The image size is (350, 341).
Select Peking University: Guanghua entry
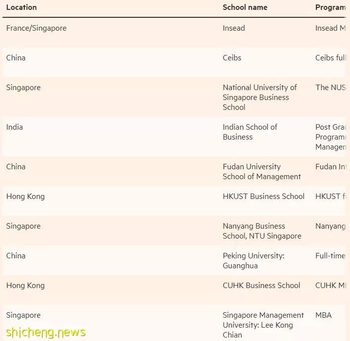253,261
